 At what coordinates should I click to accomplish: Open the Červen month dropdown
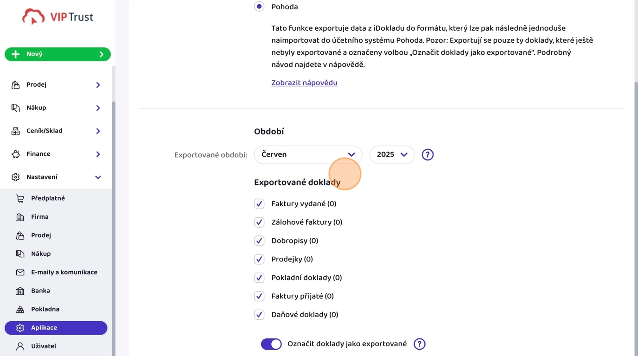point(308,155)
